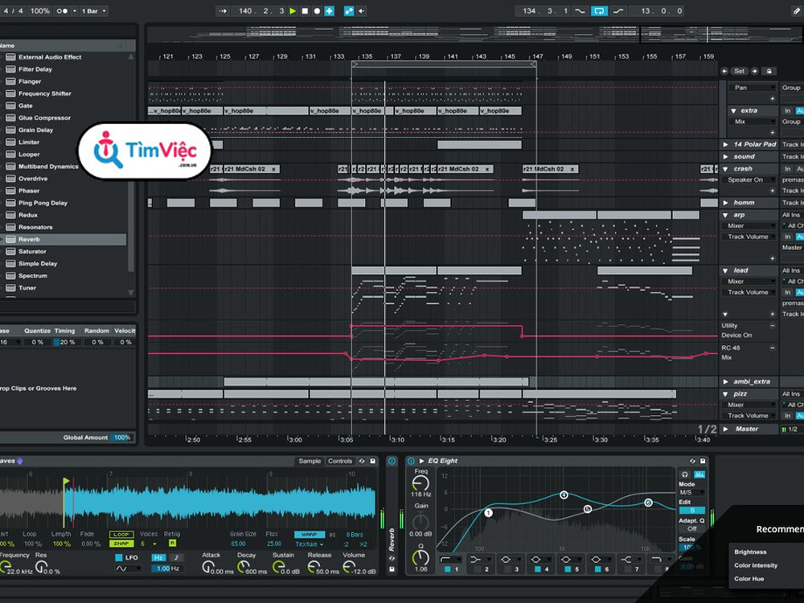Set LFO rate to note sync
Image resolution: width=804 pixels, height=603 pixels.
pyautogui.click(x=176, y=557)
